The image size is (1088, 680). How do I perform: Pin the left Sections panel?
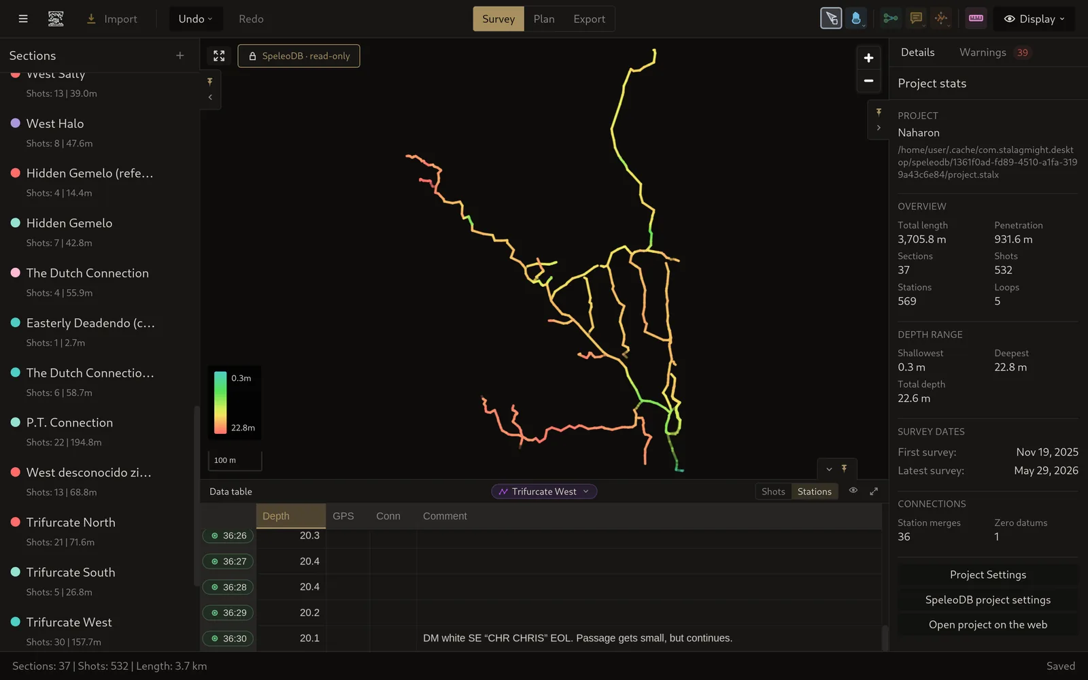[210, 82]
